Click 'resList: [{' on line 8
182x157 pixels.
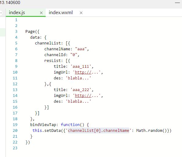[57, 61]
